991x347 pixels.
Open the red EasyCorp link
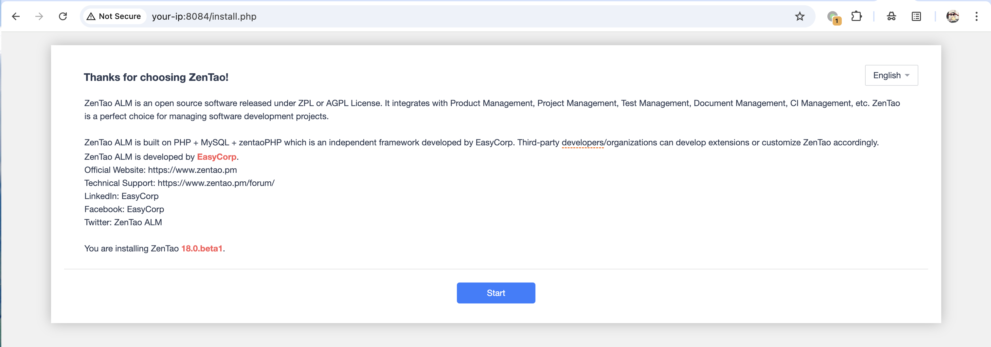(217, 157)
